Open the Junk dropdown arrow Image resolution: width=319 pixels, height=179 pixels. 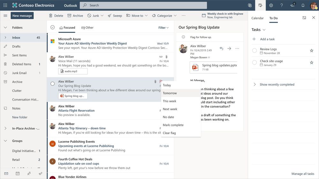pyautogui.click(x=102, y=16)
